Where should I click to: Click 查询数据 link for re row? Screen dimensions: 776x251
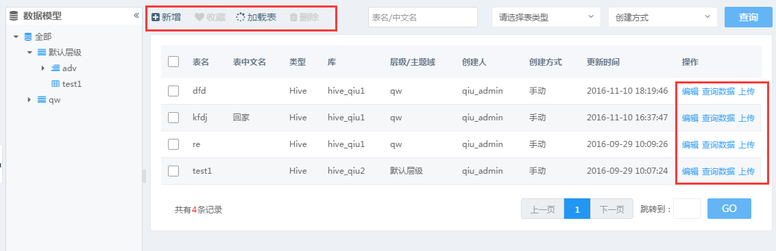718,144
